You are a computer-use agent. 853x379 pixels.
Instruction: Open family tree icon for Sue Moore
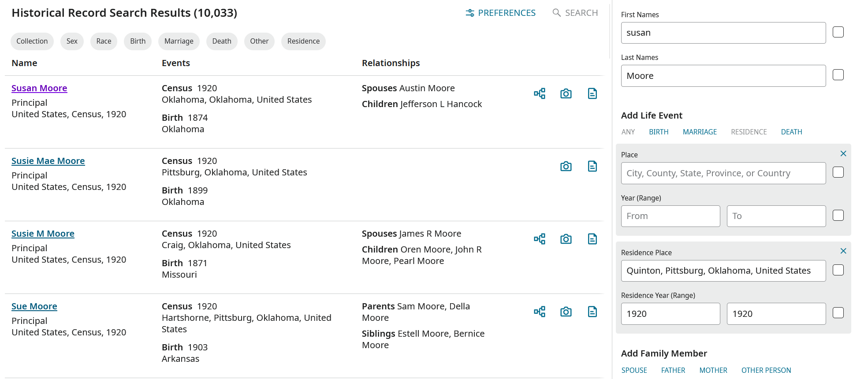tap(540, 312)
